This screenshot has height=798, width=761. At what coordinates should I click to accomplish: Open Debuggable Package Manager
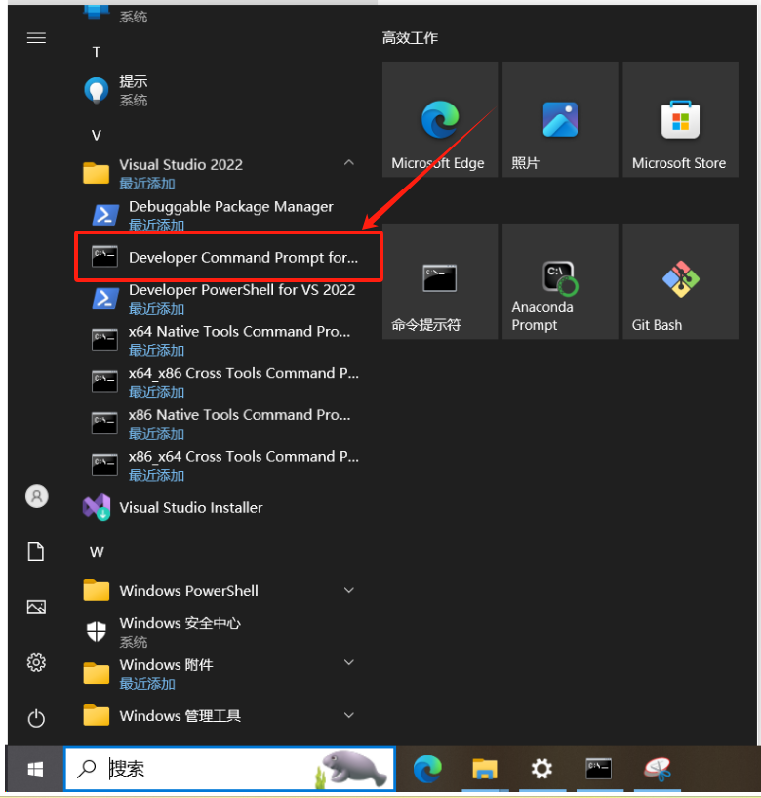pos(223,215)
